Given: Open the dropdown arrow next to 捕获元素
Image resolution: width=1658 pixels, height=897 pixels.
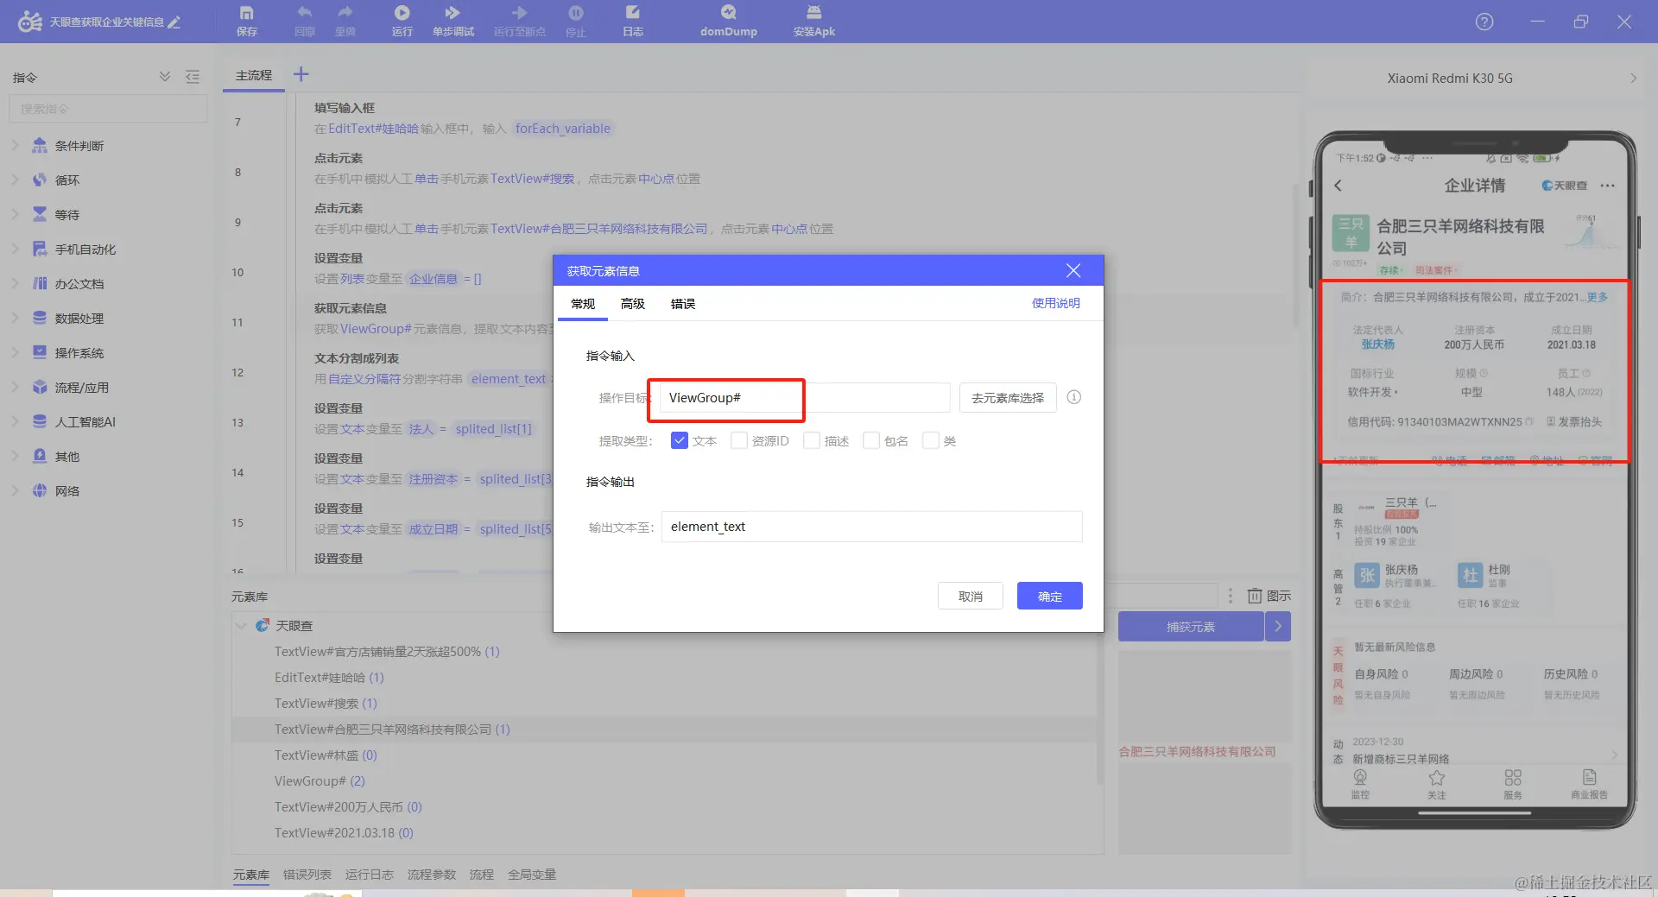Looking at the screenshot, I should (x=1278, y=627).
